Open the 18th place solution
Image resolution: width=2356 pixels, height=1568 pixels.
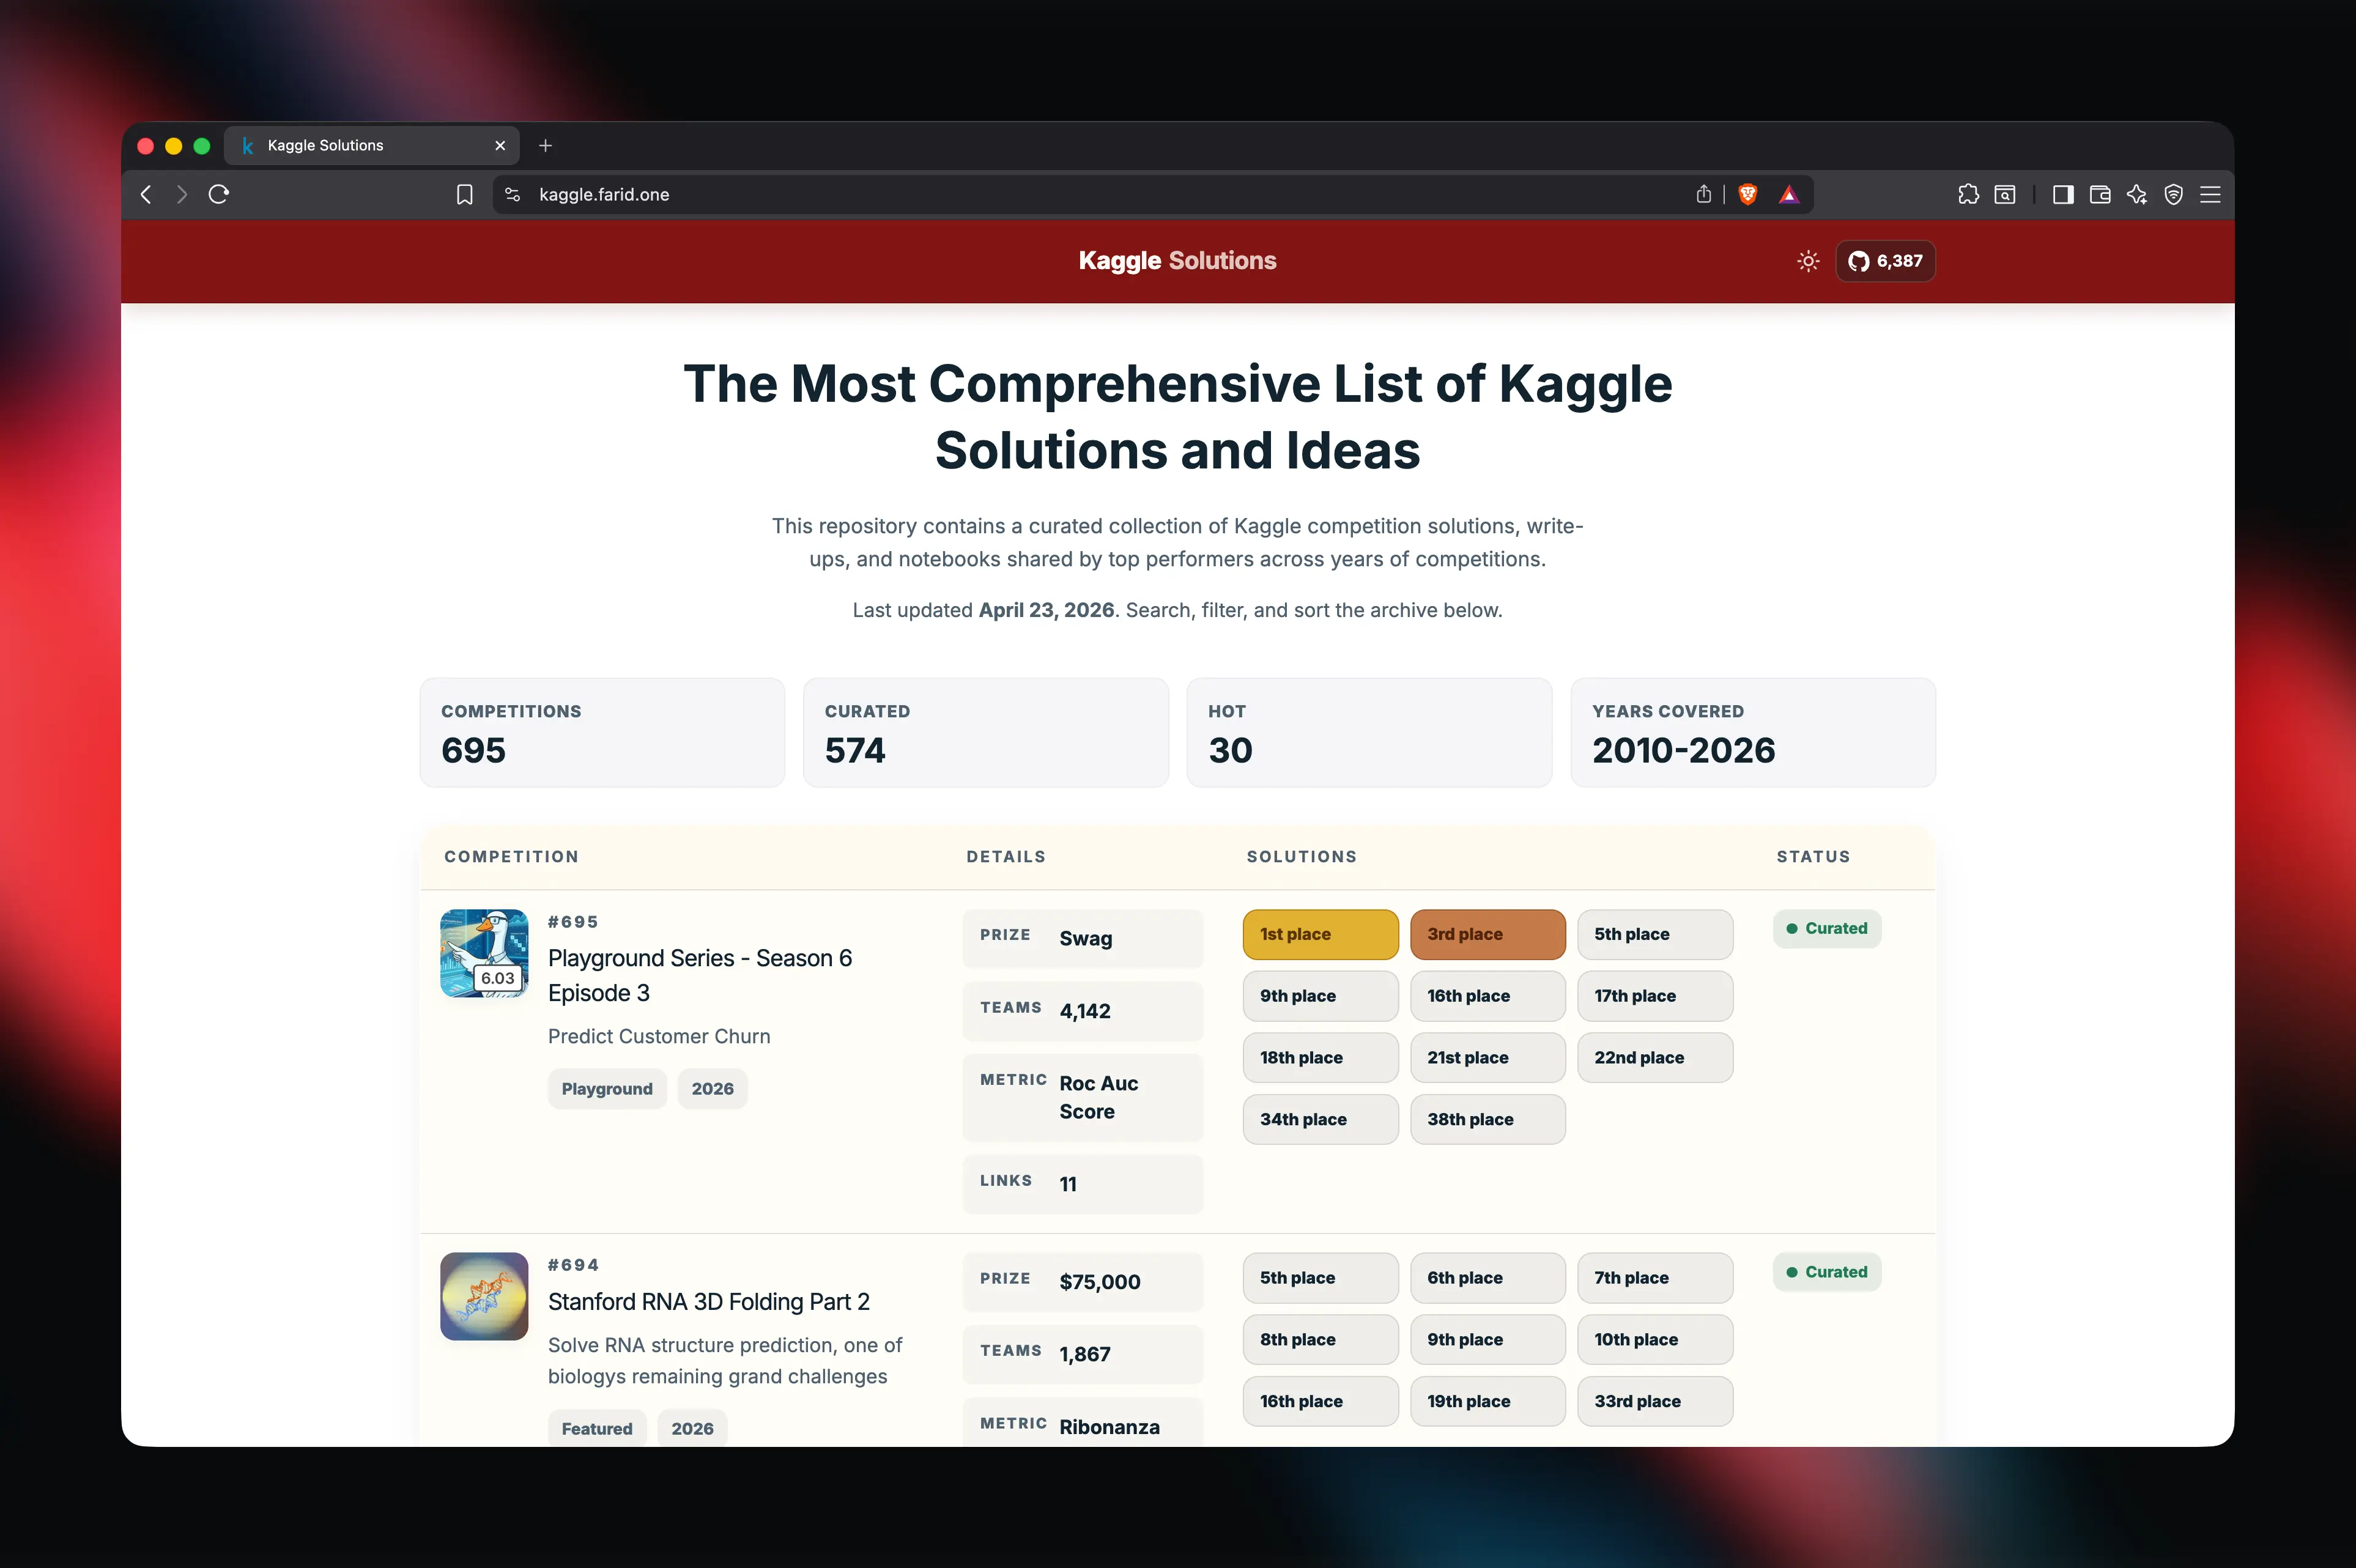click(x=1320, y=1057)
